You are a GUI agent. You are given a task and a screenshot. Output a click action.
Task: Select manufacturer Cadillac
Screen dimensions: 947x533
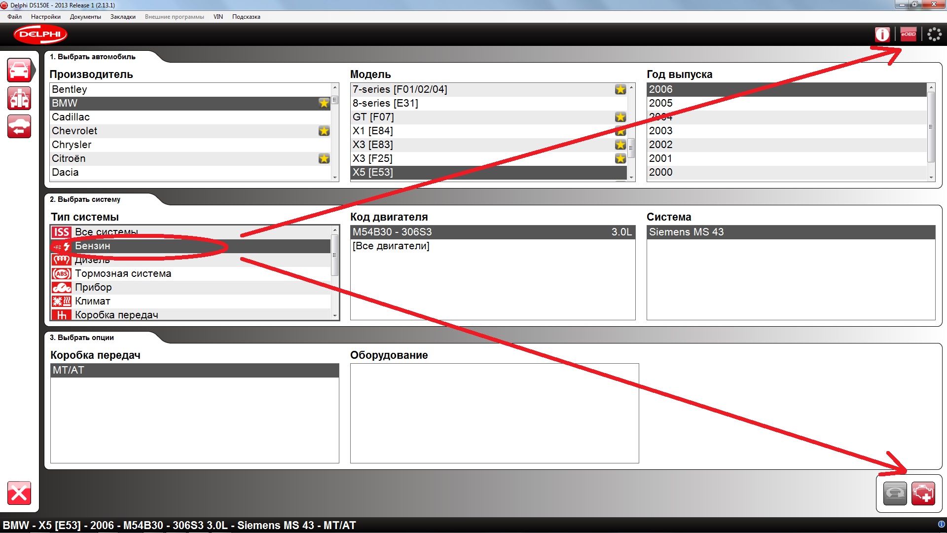(x=190, y=117)
